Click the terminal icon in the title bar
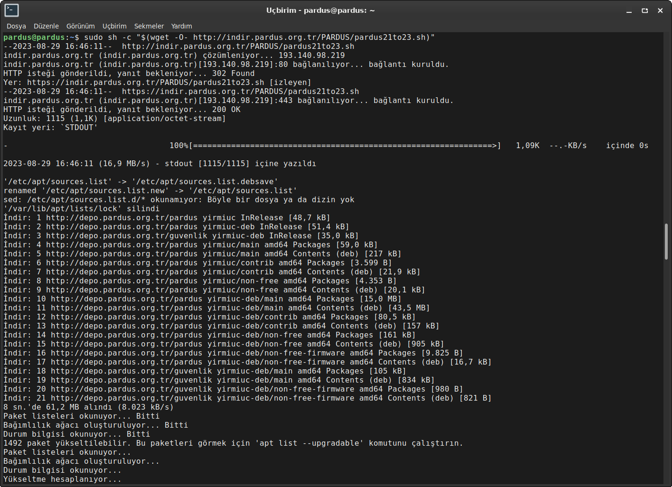Image resolution: width=672 pixels, height=487 pixels. [11, 10]
